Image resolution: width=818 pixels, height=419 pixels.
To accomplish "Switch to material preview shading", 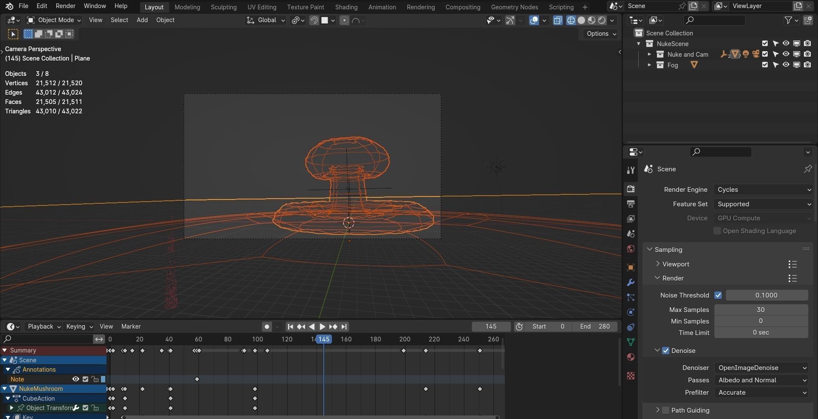I will [x=591, y=20].
